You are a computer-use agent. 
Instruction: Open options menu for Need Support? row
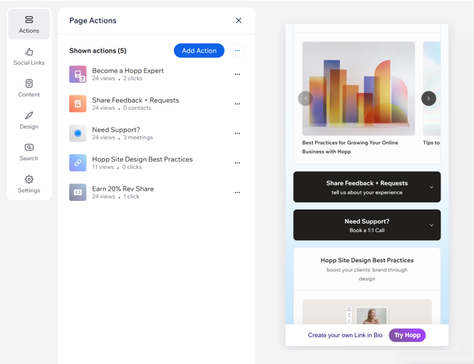(x=237, y=133)
